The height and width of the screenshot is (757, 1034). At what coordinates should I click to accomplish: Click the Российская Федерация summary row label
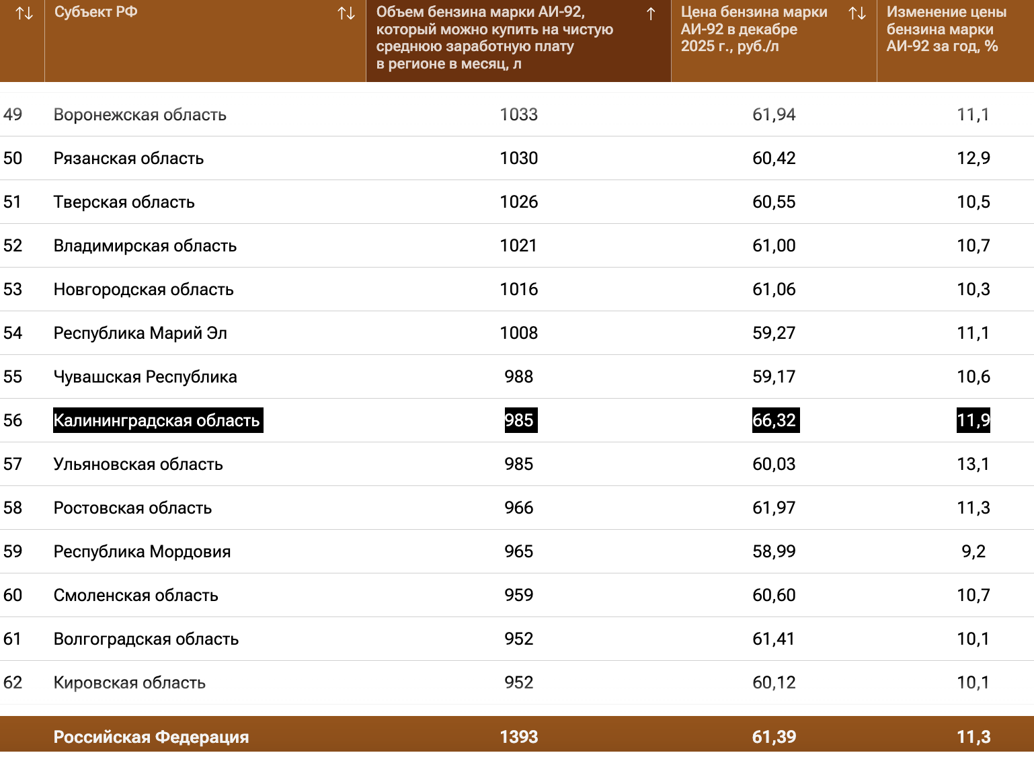click(151, 738)
